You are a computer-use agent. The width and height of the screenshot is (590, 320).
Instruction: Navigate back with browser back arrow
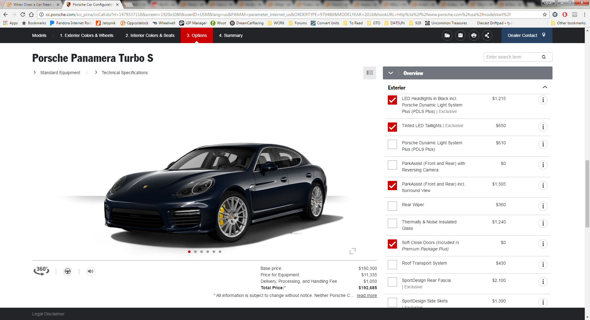pos(6,14)
